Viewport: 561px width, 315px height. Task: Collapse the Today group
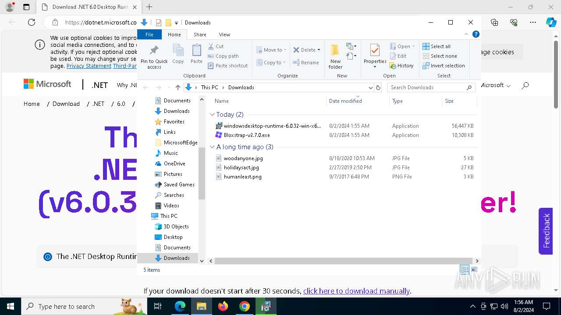point(212,115)
